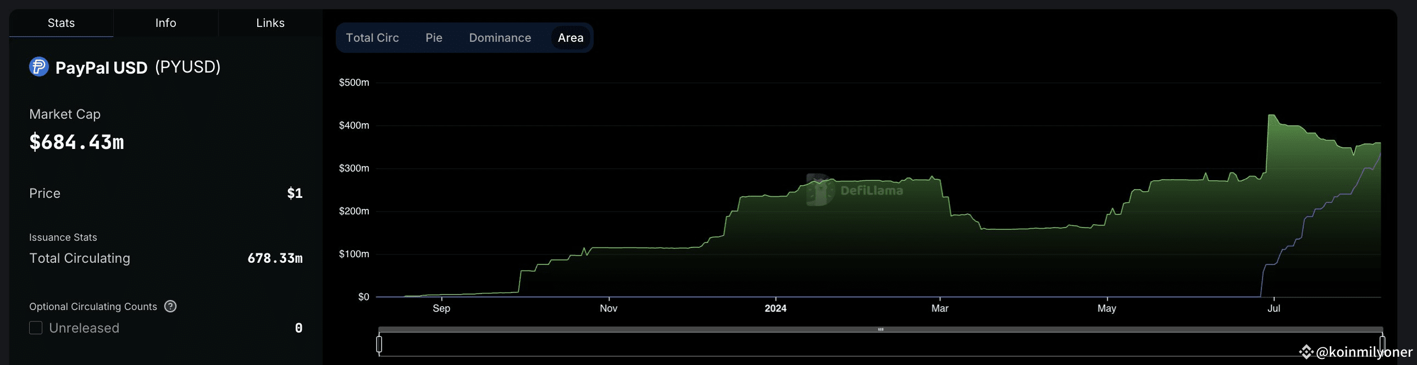Viewport: 1417px width, 365px height.
Task: Open the Links tab
Action: 270,23
